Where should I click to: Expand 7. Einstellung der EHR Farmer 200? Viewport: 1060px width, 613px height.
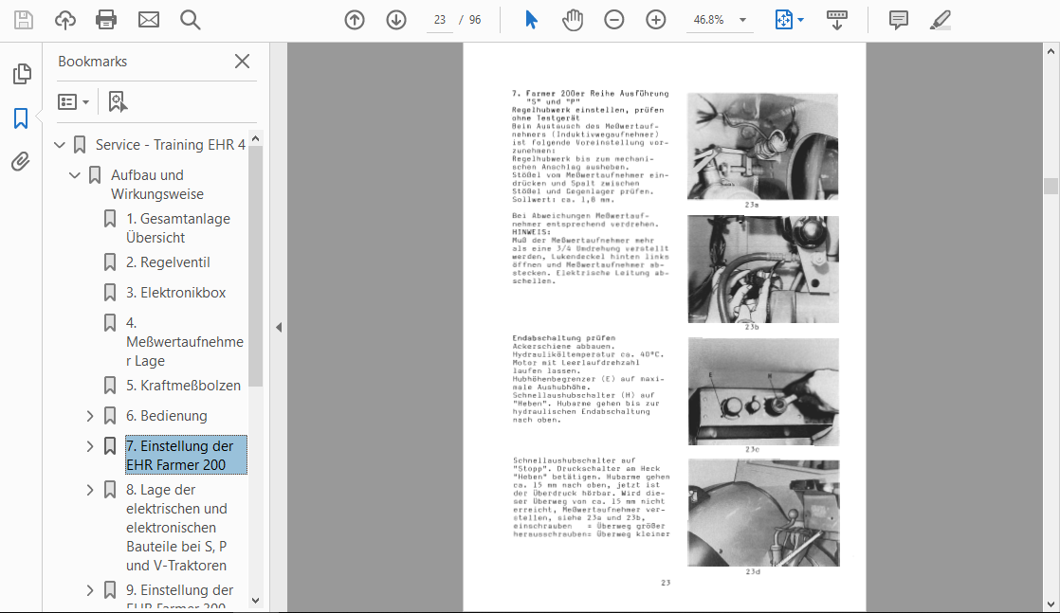pyautogui.click(x=90, y=446)
